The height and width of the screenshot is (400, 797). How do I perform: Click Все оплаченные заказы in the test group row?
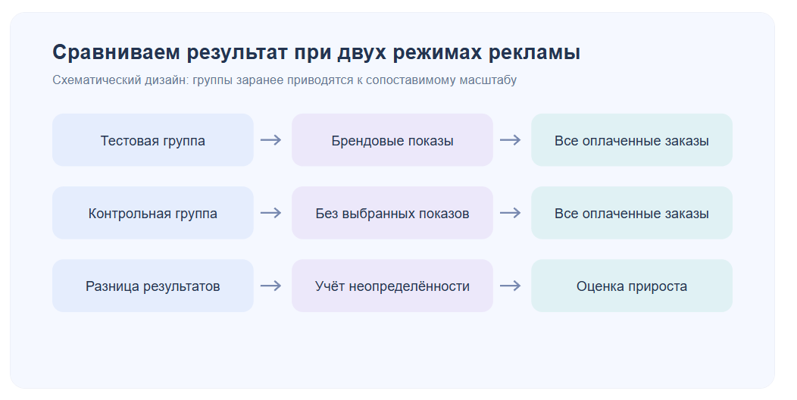632,139
